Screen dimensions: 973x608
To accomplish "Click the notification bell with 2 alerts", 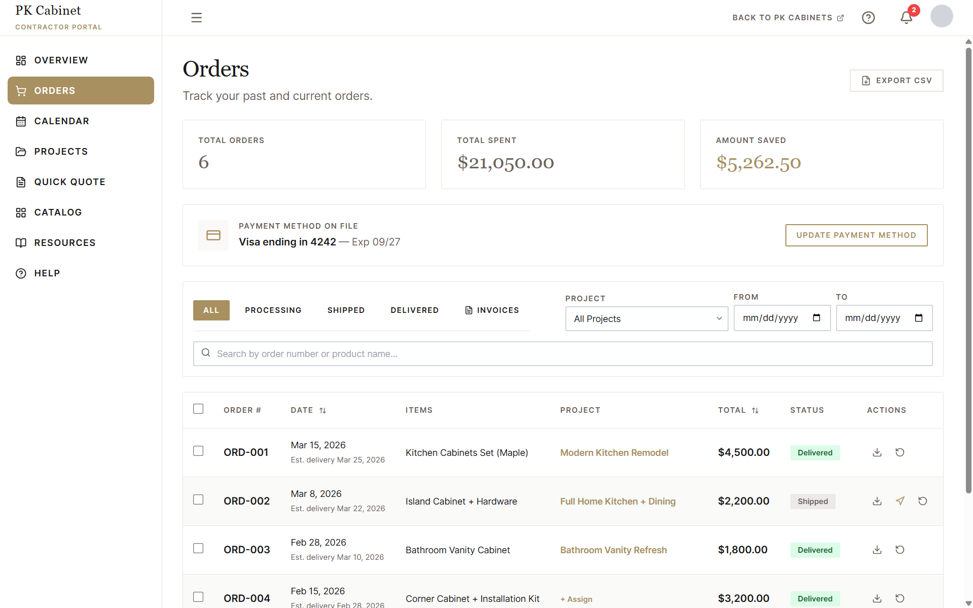I will 906,17.
